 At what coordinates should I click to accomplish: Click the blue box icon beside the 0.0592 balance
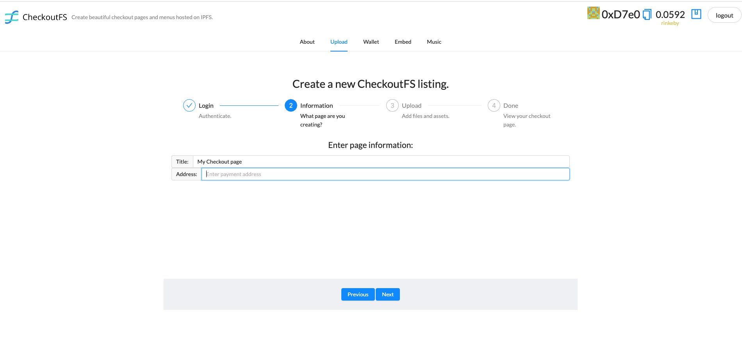click(x=696, y=14)
